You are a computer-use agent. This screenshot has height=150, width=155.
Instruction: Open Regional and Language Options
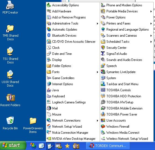point(127,30)
